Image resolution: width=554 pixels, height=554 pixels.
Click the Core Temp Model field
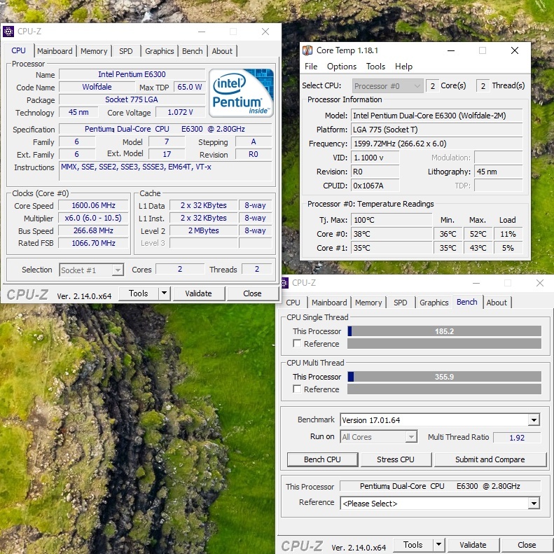click(437, 116)
